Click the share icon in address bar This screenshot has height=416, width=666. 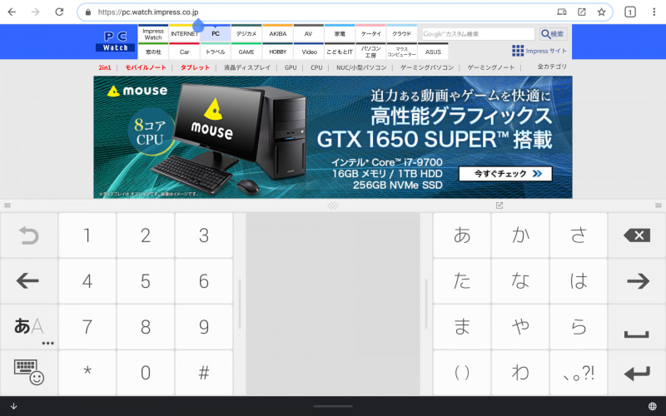[581, 12]
